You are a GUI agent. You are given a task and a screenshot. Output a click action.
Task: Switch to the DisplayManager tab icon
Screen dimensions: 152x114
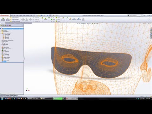[10, 26]
